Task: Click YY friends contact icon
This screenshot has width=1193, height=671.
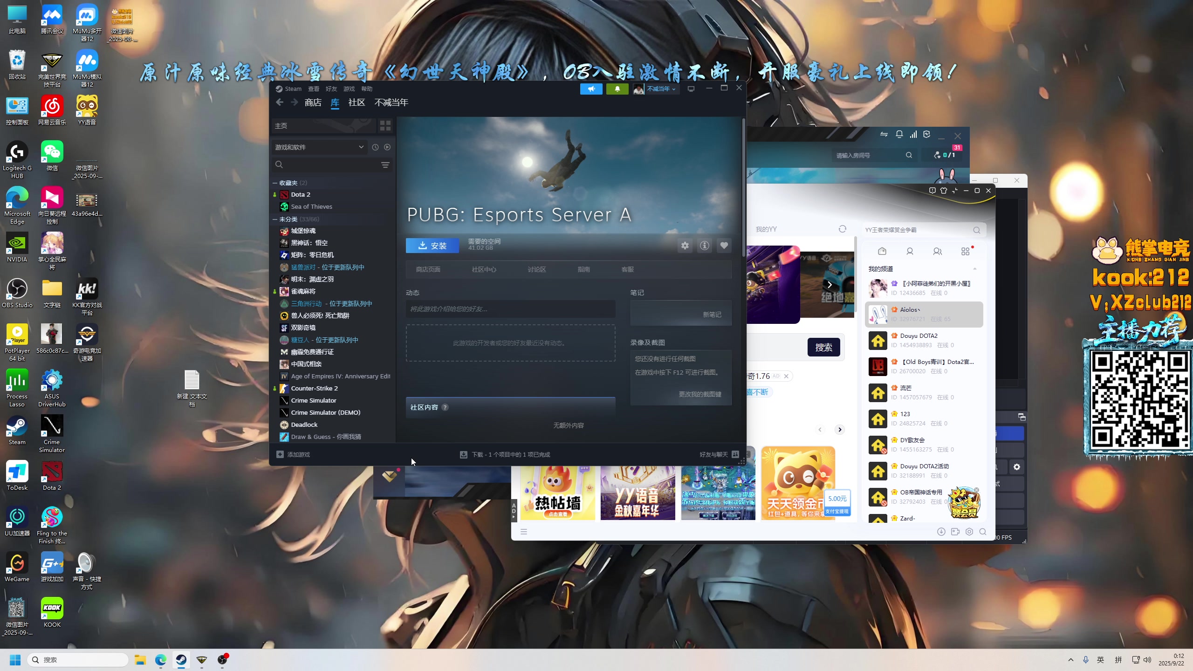Action: [x=910, y=252]
